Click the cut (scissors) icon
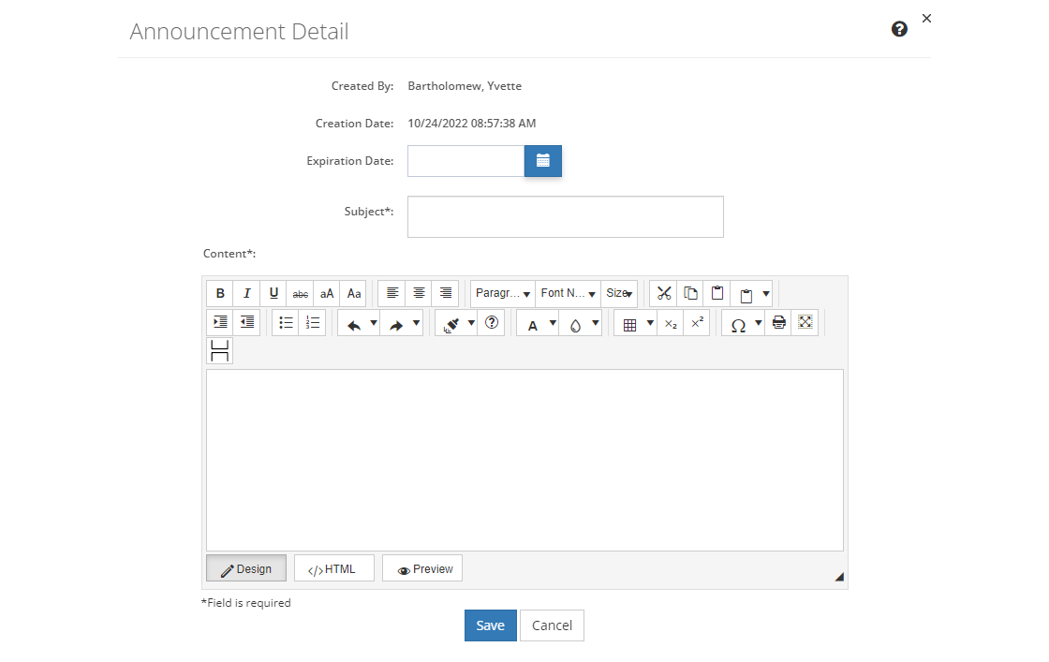The image size is (1049, 662). pyautogui.click(x=664, y=293)
